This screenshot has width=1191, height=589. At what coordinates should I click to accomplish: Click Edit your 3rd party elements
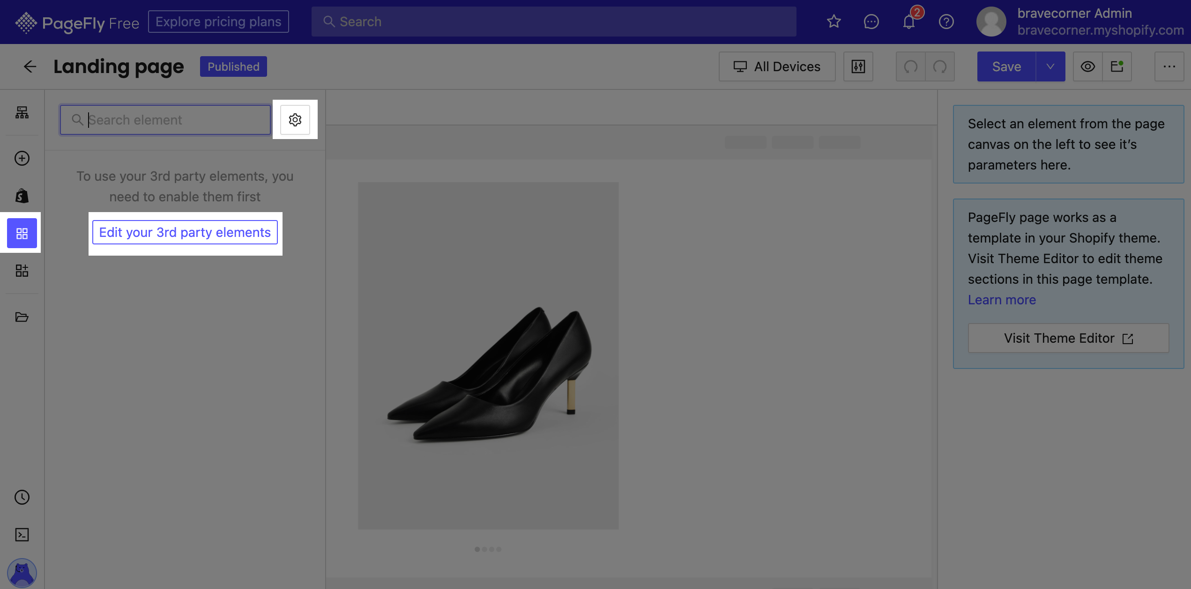click(x=185, y=232)
